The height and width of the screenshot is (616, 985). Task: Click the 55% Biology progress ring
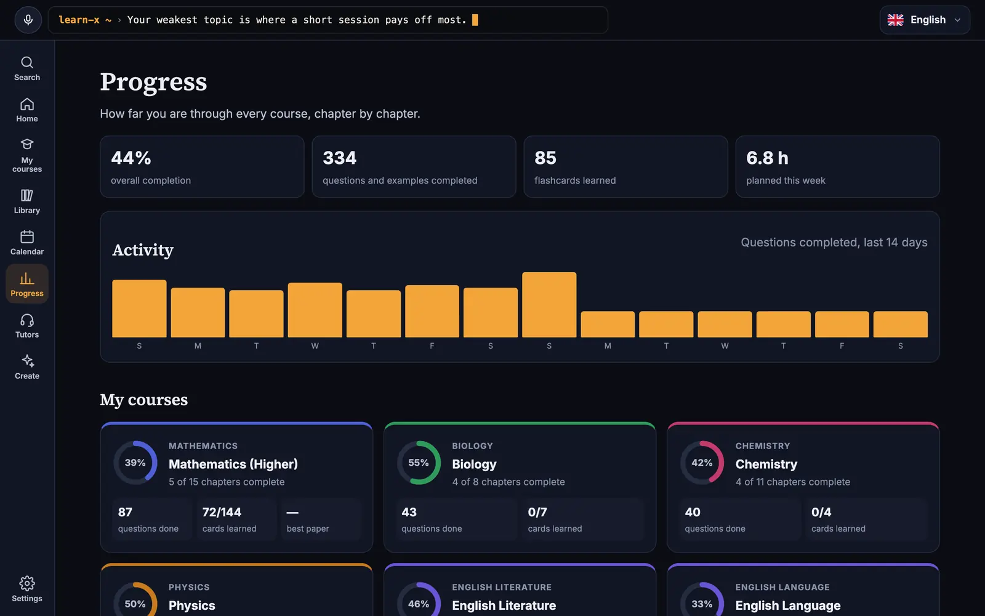click(419, 463)
